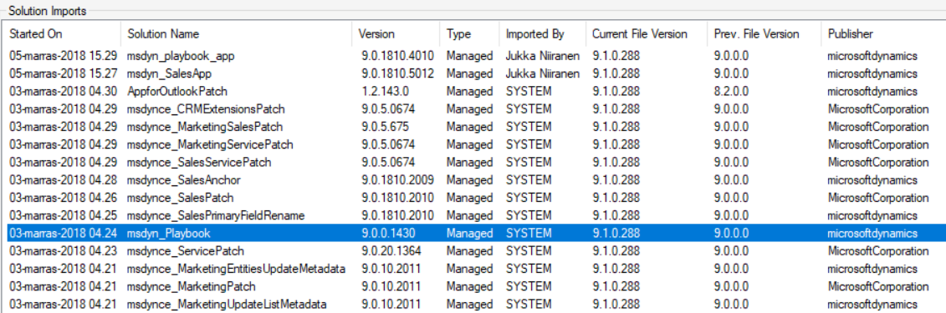Click the date 03-marras-2018 04.26
This screenshot has width=946, height=313.
(63, 198)
